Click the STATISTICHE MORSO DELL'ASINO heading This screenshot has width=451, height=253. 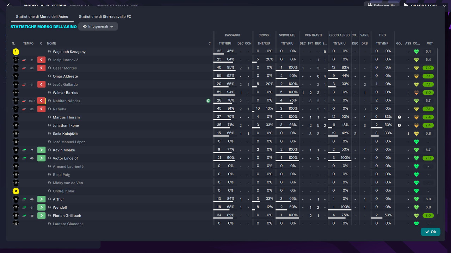pyautogui.click(x=44, y=27)
